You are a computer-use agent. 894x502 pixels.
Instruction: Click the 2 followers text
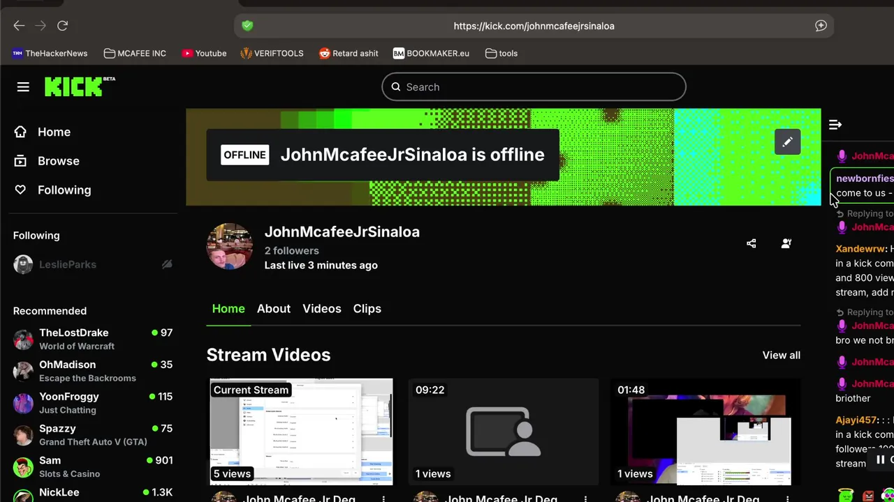pos(291,251)
